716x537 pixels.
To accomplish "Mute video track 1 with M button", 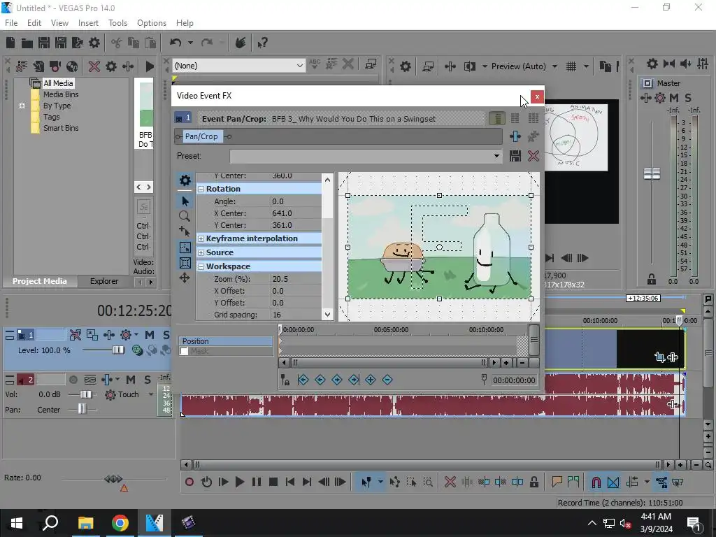I will tap(150, 335).
